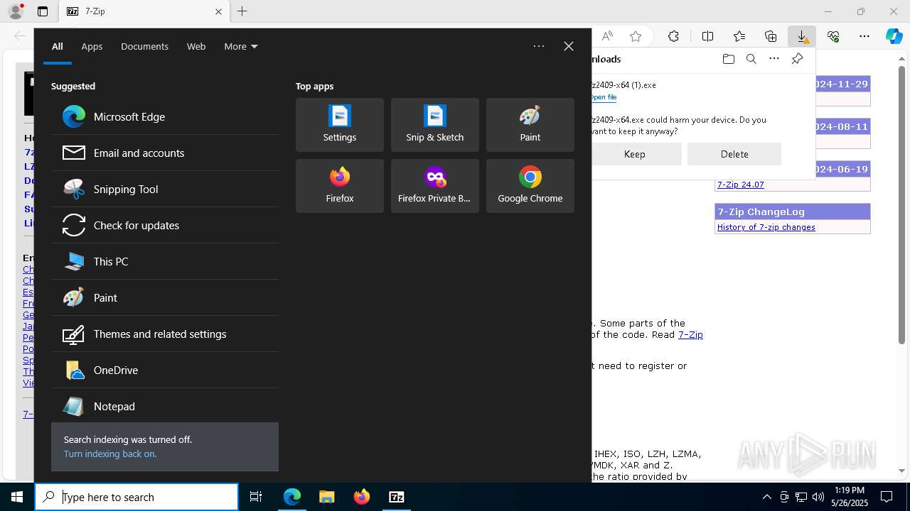Image resolution: width=910 pixels, height=511 pixels.
Task: Open downloads folder icon in panel
Action: [728, 59]
